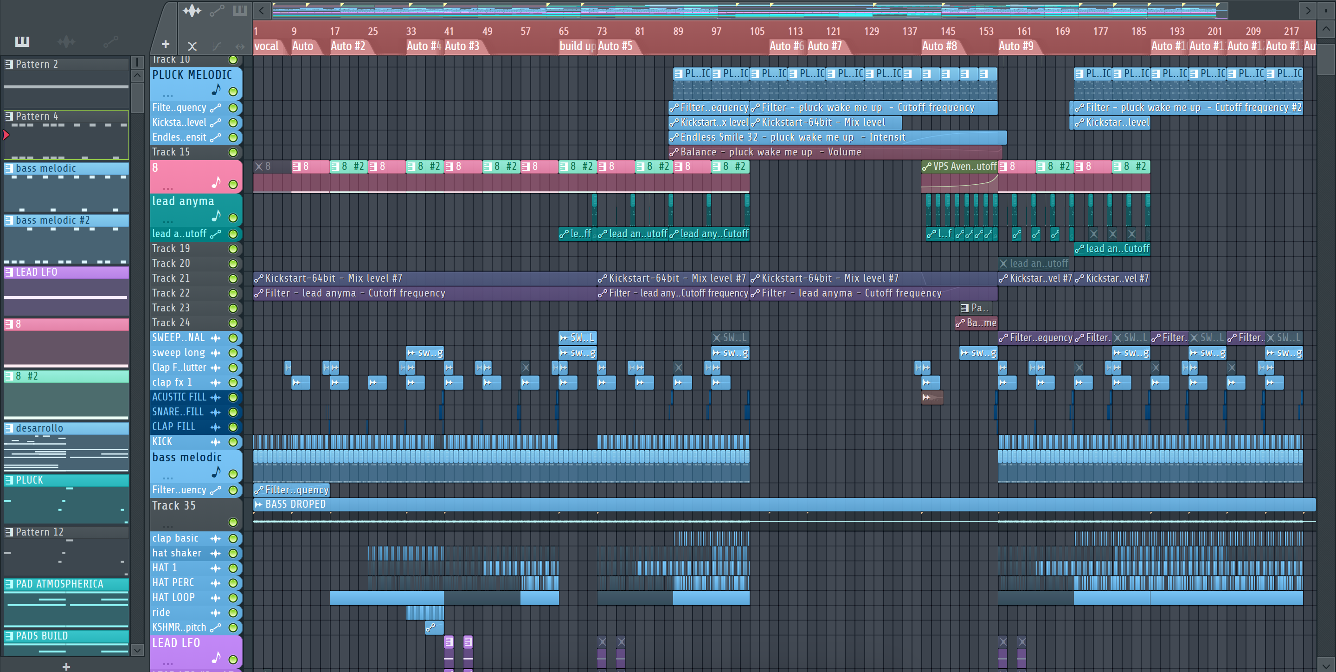Image resolution: width=1336 pixels, height=672 pixels.
Task: Jump to the Auto #2 timeline marker
Action: pyautogui.click(x=348, y=46)
